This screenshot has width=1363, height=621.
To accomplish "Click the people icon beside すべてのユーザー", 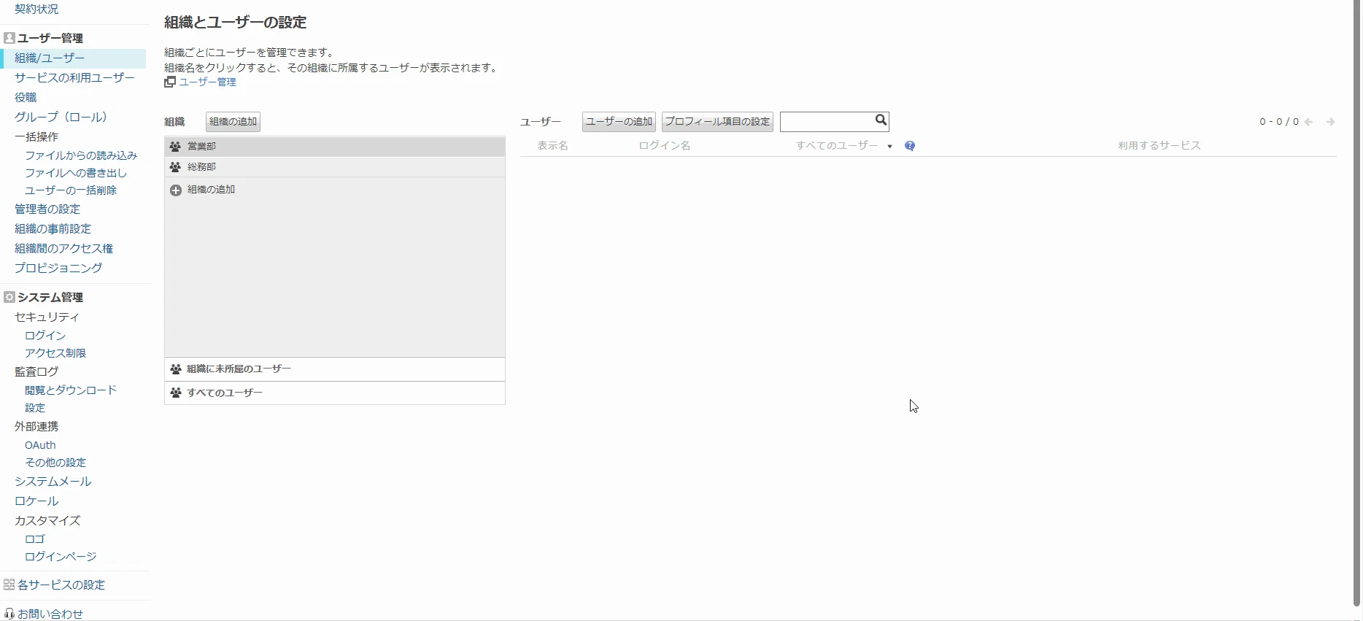I will 176,393.
